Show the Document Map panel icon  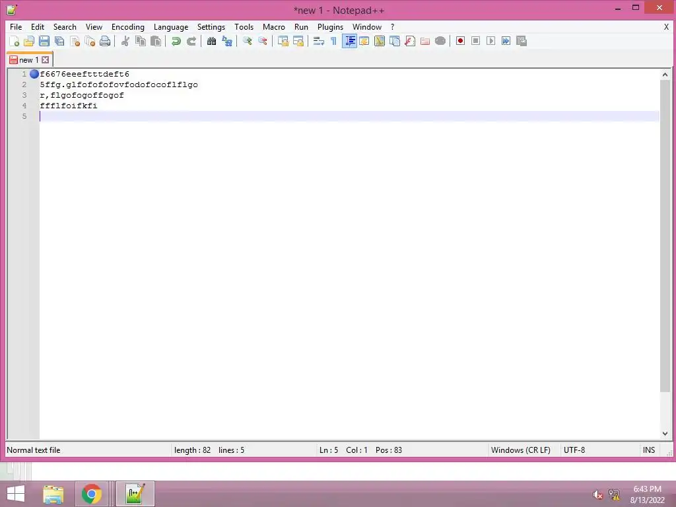380,41
